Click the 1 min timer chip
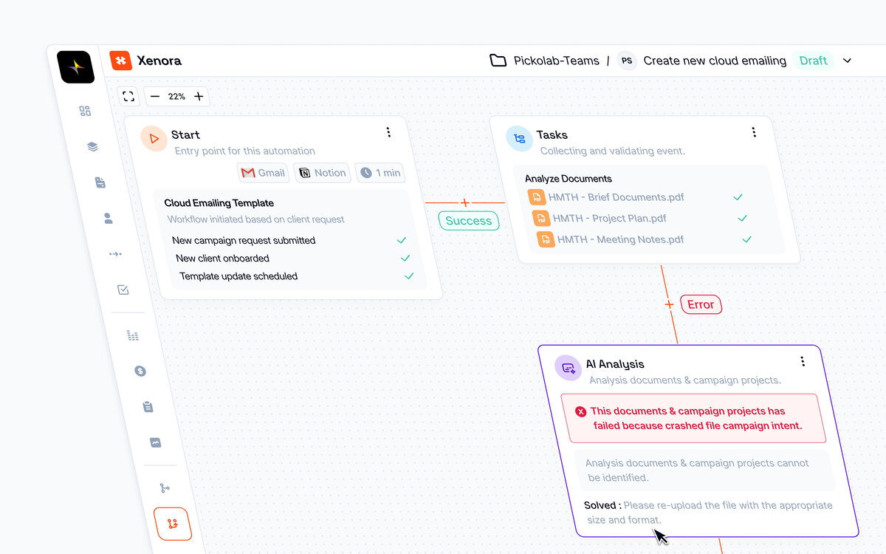The width and height of the screenshot is (886, 554). (380, 173)
